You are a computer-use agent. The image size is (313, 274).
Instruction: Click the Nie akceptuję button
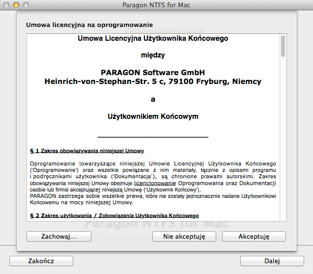pos(184,237)
